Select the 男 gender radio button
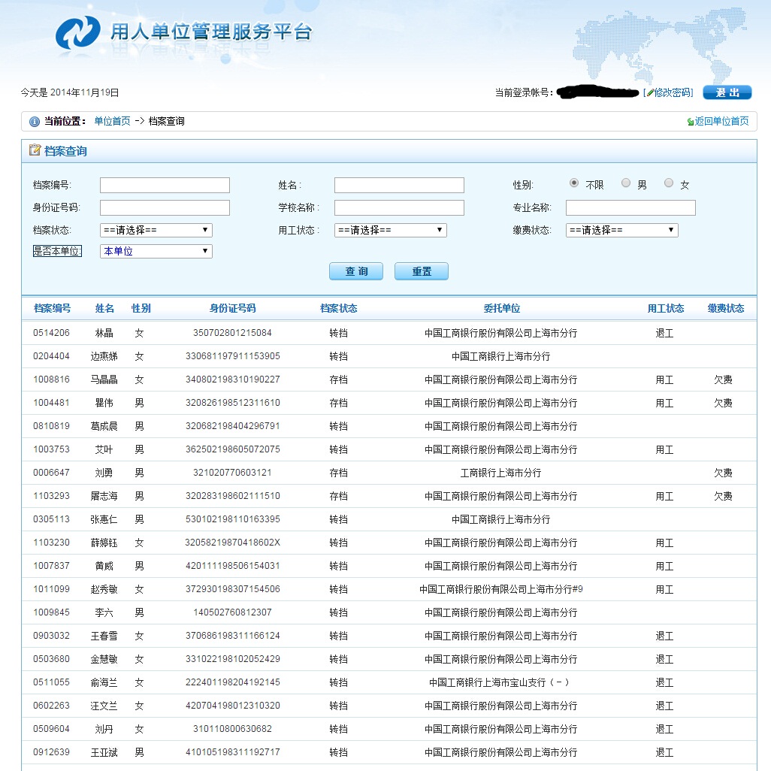 tap(626, 183)
